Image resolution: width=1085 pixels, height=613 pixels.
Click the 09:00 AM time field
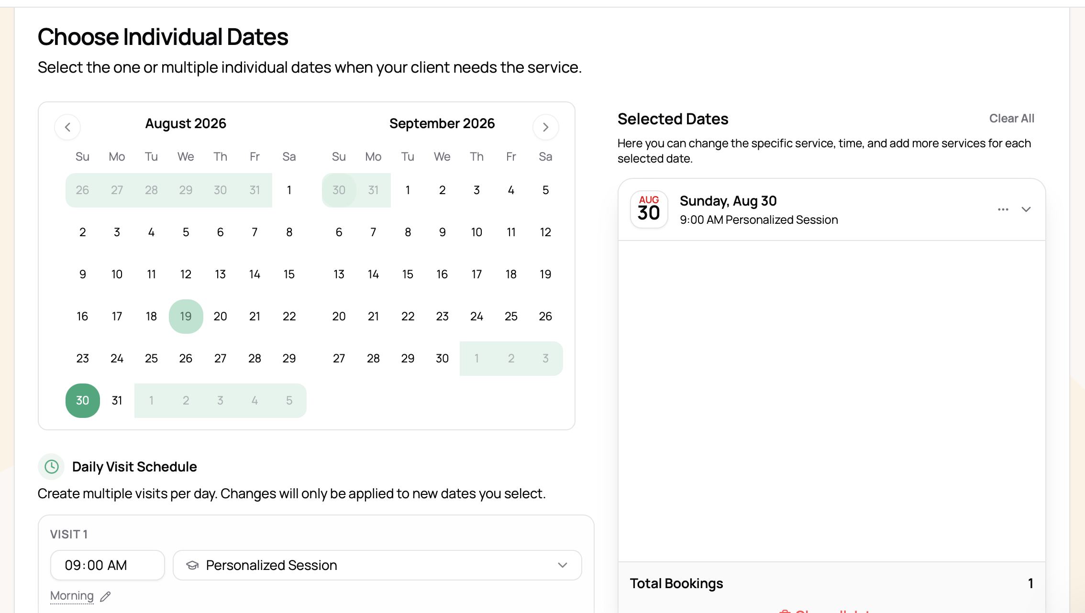click(108, 565)
